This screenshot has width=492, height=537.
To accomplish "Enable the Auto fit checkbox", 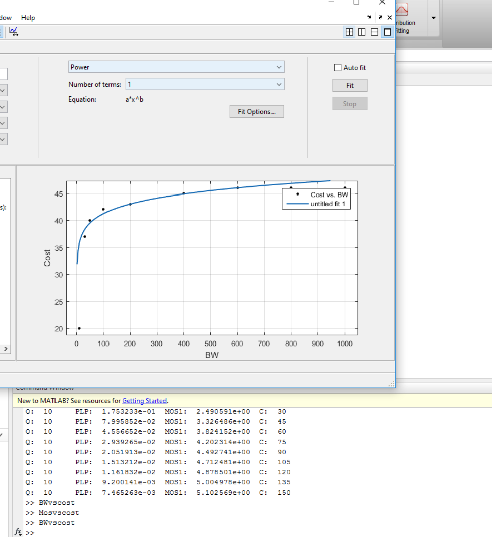I will 338,68.
